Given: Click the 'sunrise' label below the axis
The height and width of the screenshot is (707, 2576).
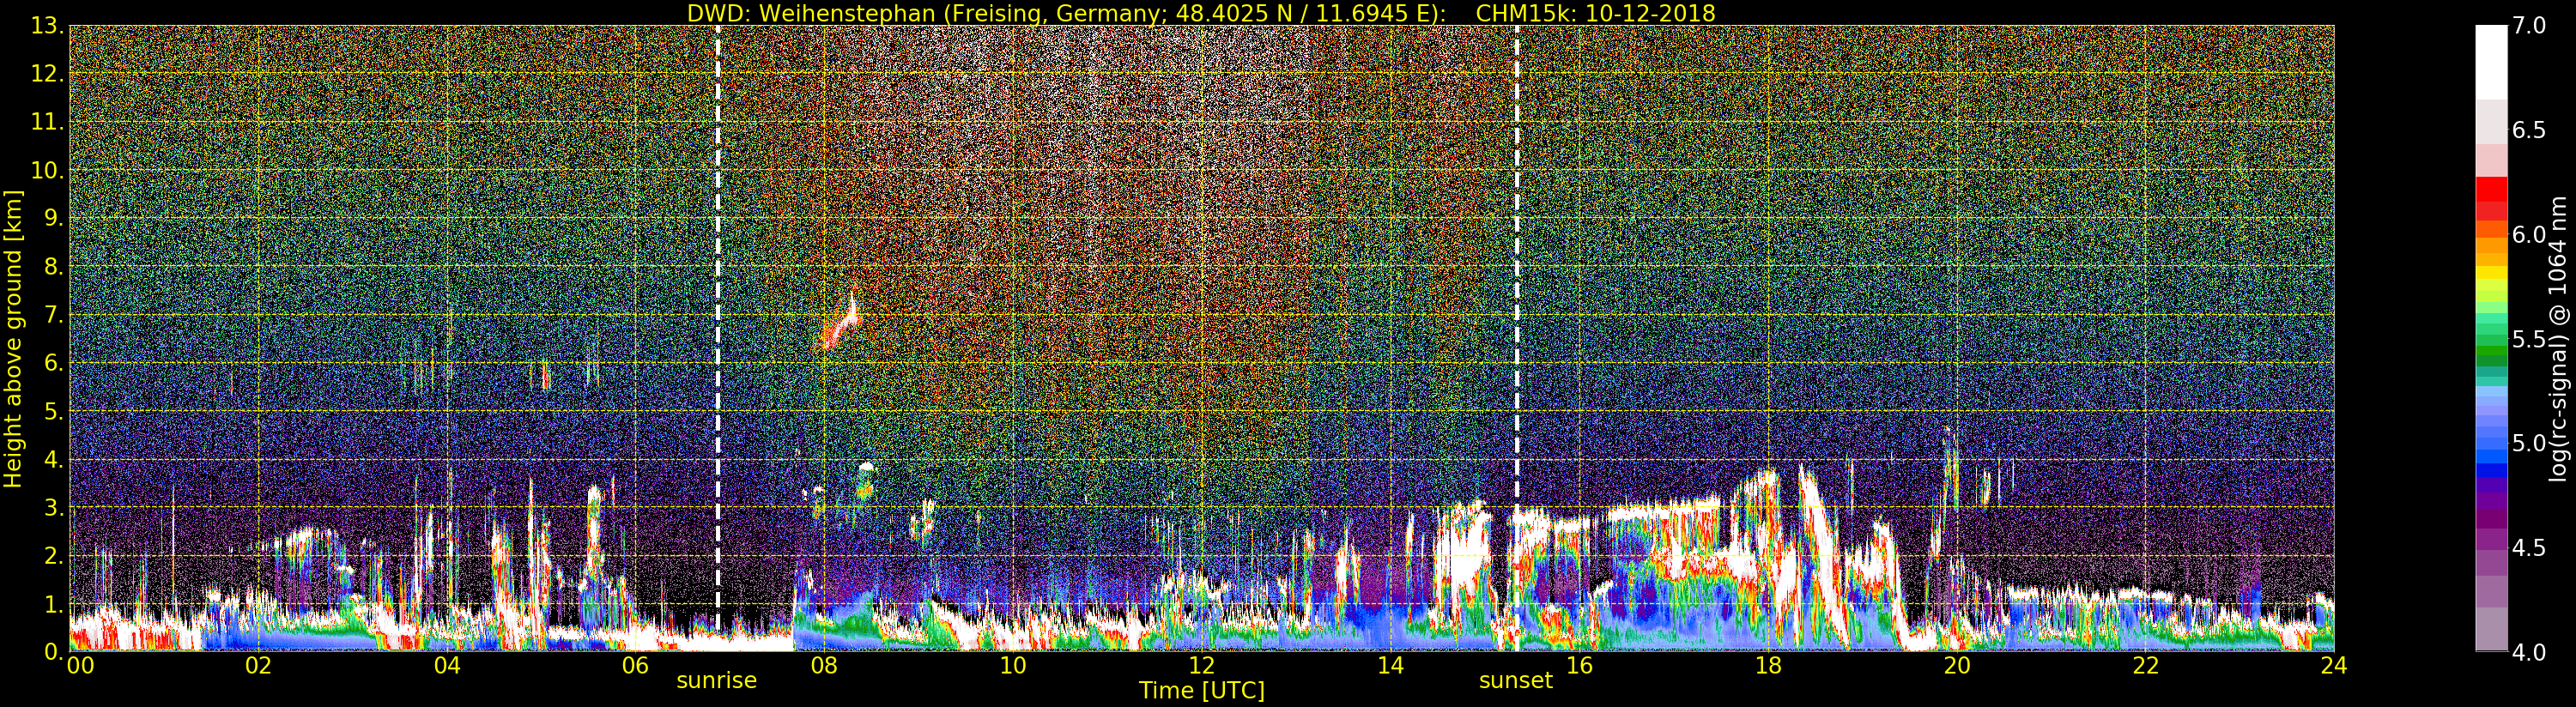Looking at the screenshot, I should click(x=717, y=681).
